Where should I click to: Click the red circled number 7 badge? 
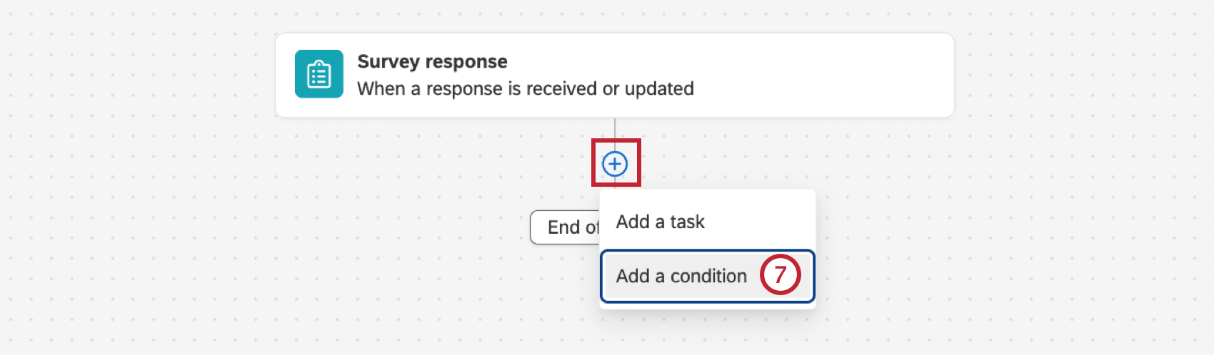tap(780, 274)
